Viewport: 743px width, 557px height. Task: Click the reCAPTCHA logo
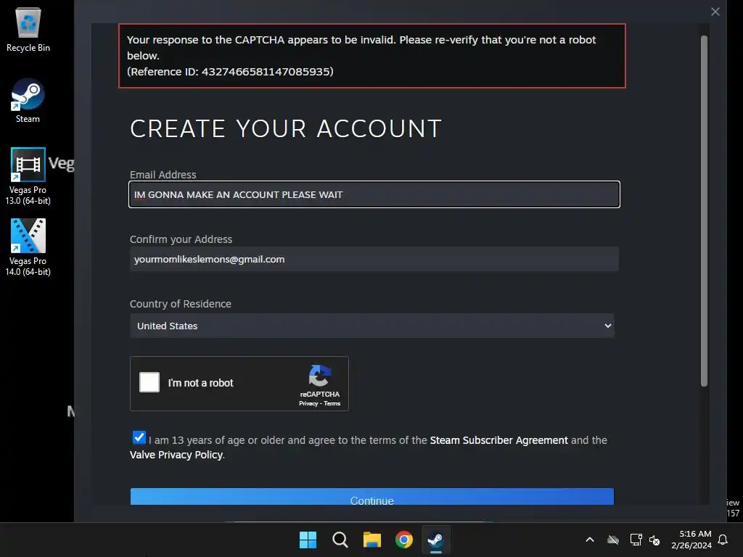[320, 376]
